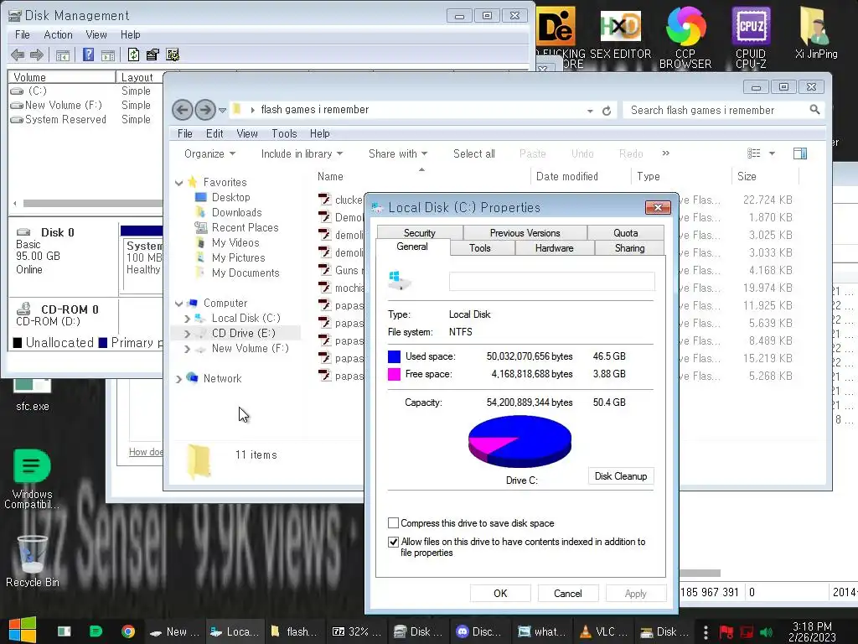Switch to Hardware tab

[555, 248]
